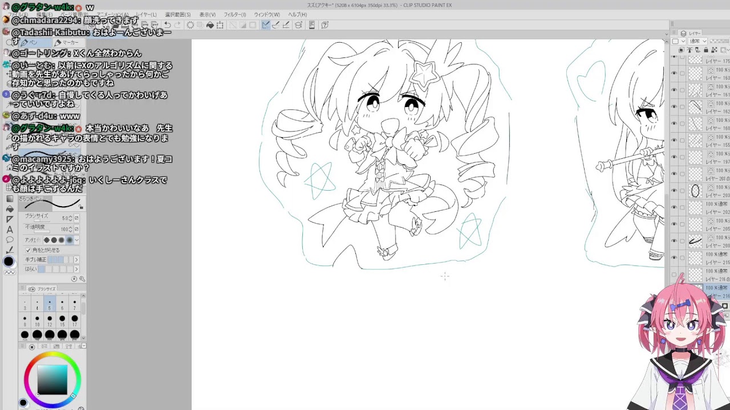Choose brush size preset 12
The image size is (730, 410).
(50, 321)
